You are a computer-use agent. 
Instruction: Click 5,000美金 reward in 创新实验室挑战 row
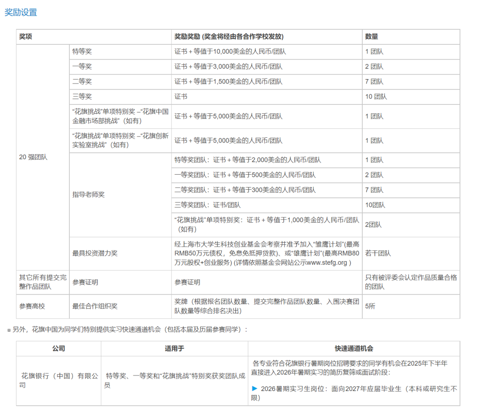point(228,140)
